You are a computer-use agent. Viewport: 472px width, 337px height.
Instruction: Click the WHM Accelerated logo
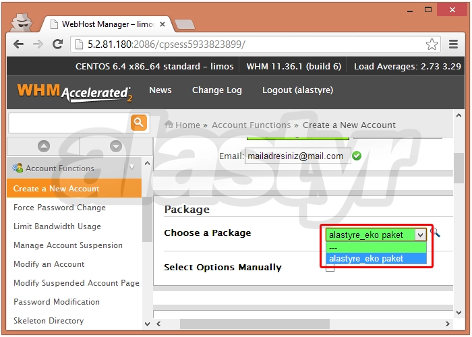coord(75,92)
